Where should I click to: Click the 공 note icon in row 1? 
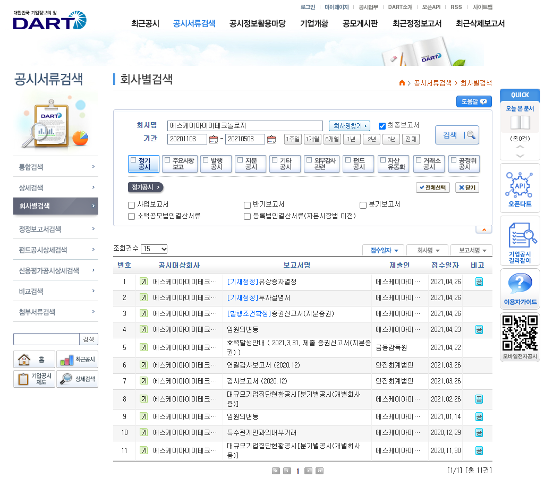[479, 281]
